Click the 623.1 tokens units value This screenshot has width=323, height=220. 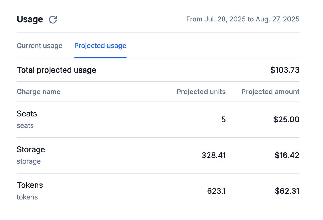(216, 191)
